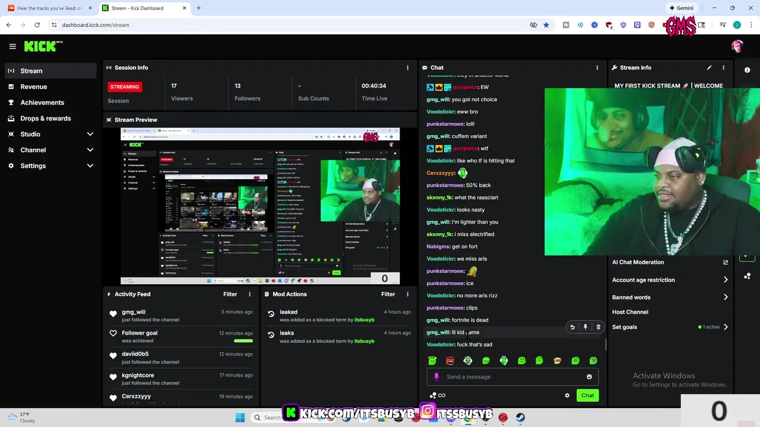Bookmark this page with the star icon

[546, 25]
